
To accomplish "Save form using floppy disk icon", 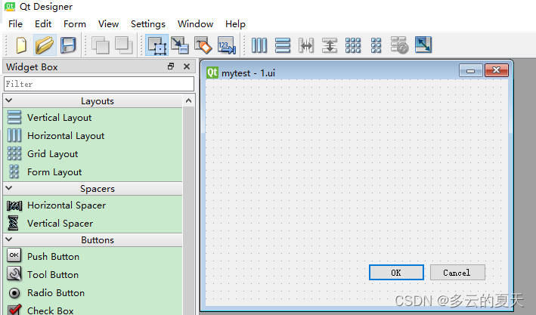I will point(68,45).
